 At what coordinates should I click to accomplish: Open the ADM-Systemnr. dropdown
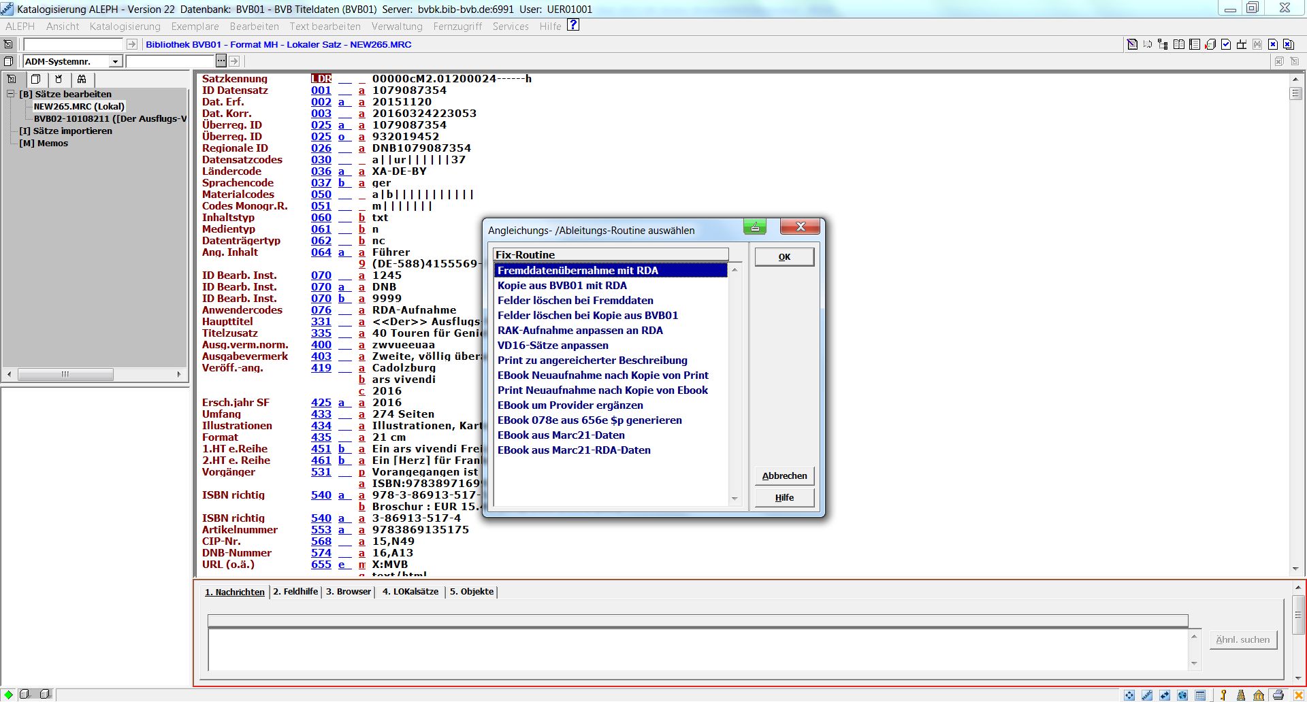click(x=115, y=62)
